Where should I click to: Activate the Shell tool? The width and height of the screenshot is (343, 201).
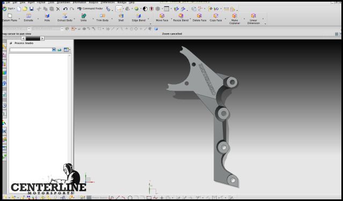[121, 18]
